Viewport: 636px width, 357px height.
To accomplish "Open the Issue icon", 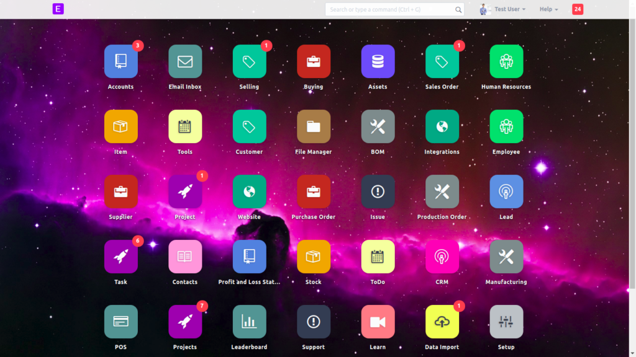I will 378,192.
